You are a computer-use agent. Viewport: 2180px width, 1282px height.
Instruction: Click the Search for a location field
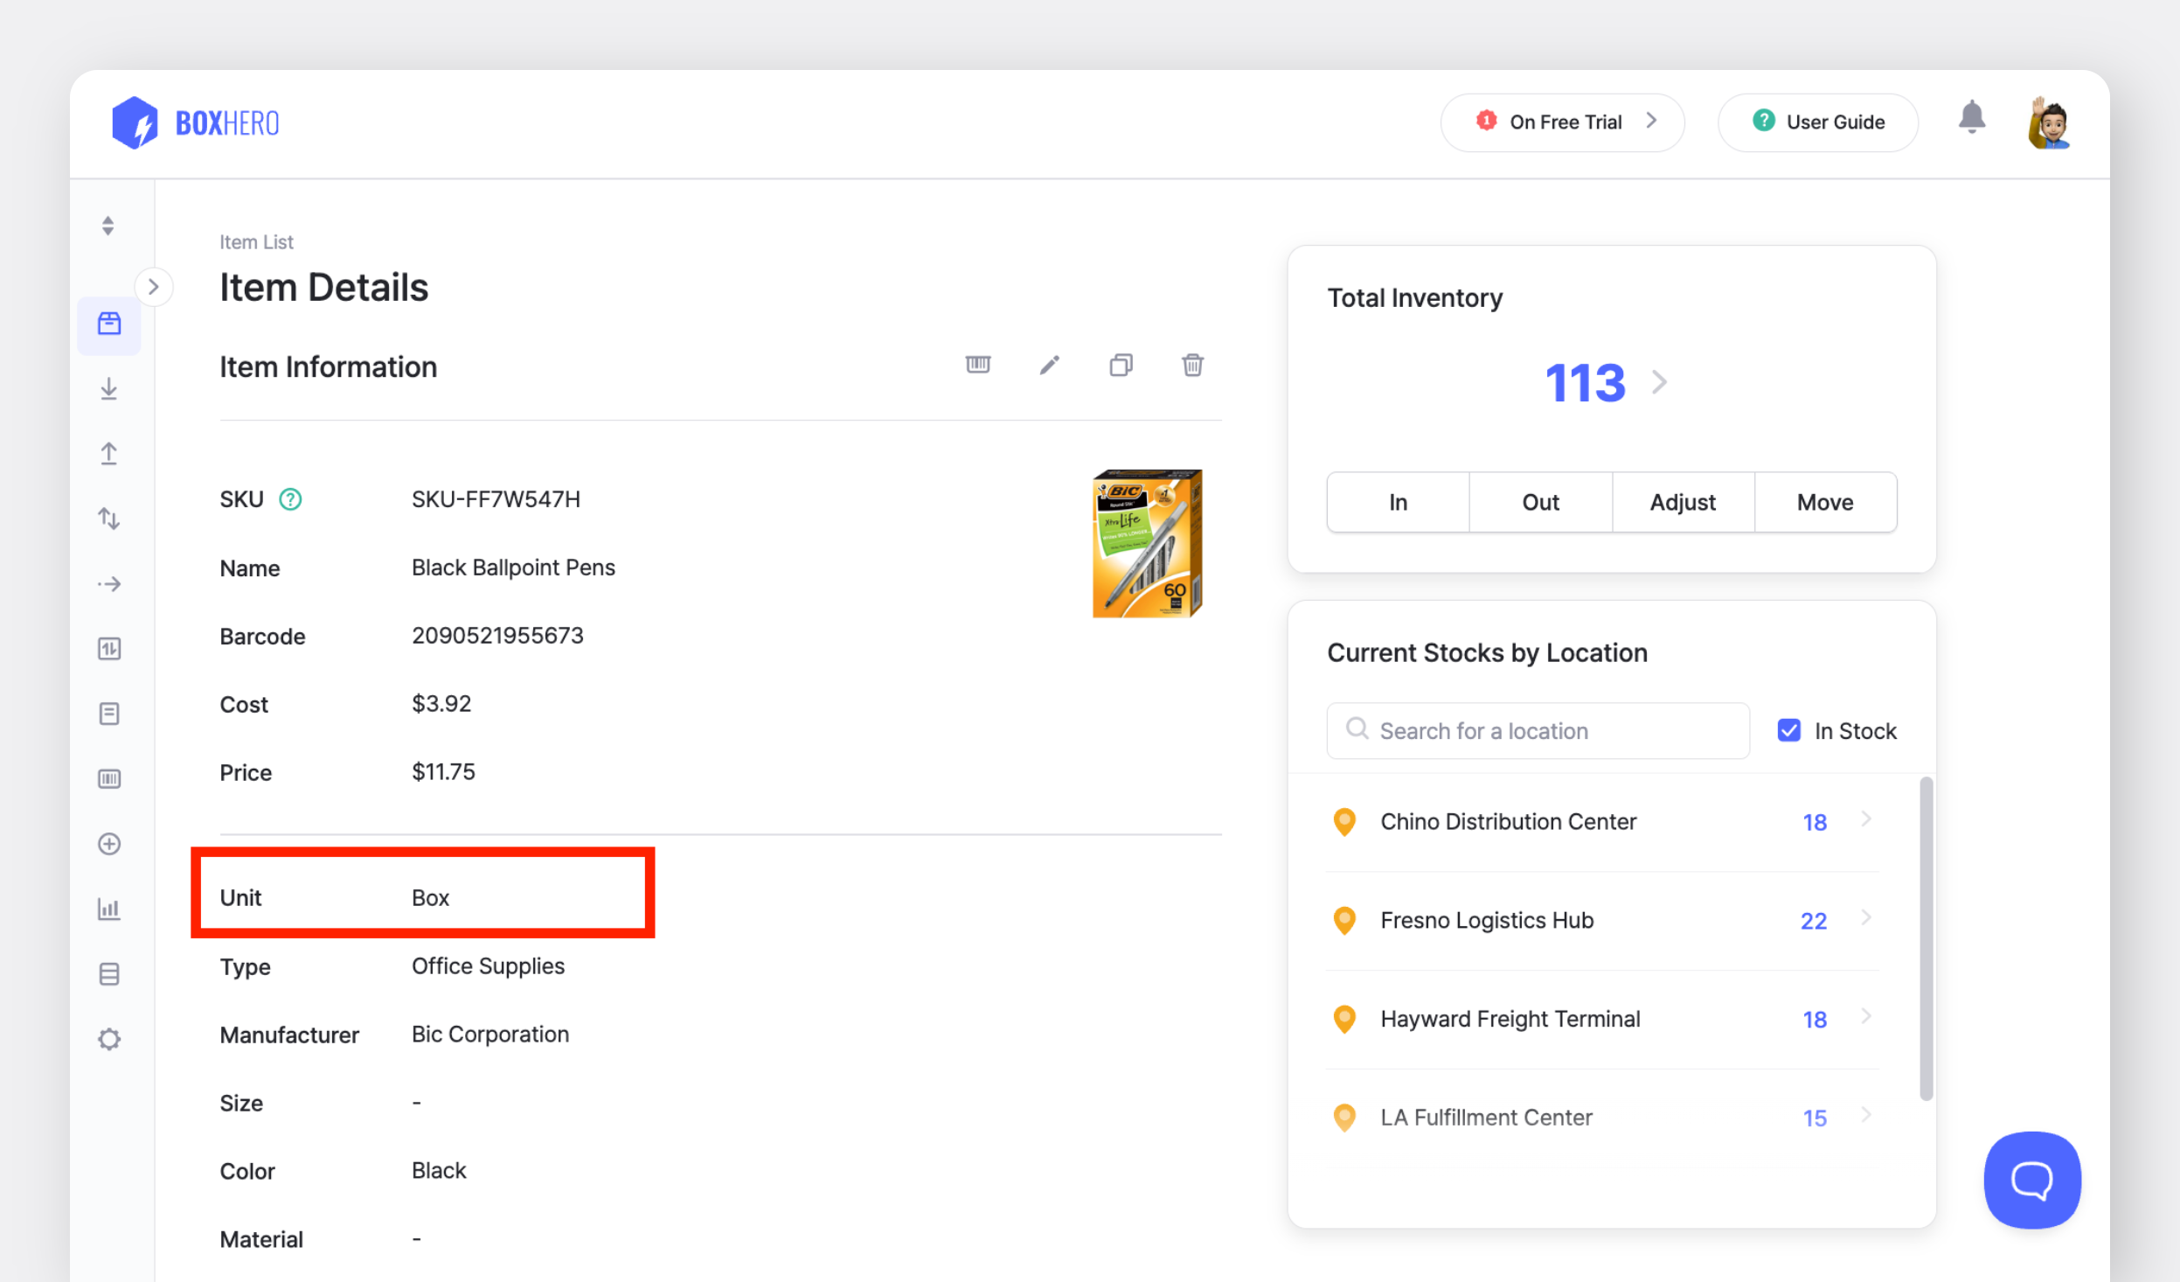pos(1538,730)
